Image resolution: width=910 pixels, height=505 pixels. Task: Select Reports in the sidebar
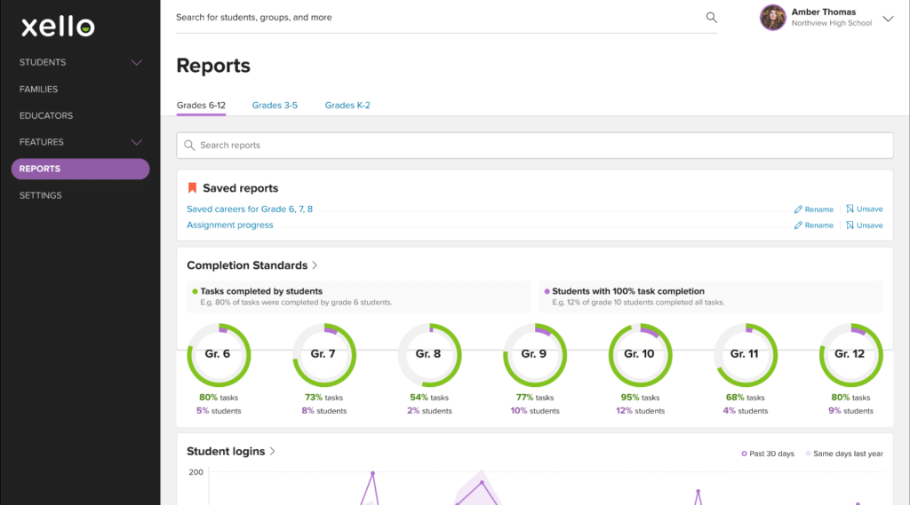click(x=80, y=169)
